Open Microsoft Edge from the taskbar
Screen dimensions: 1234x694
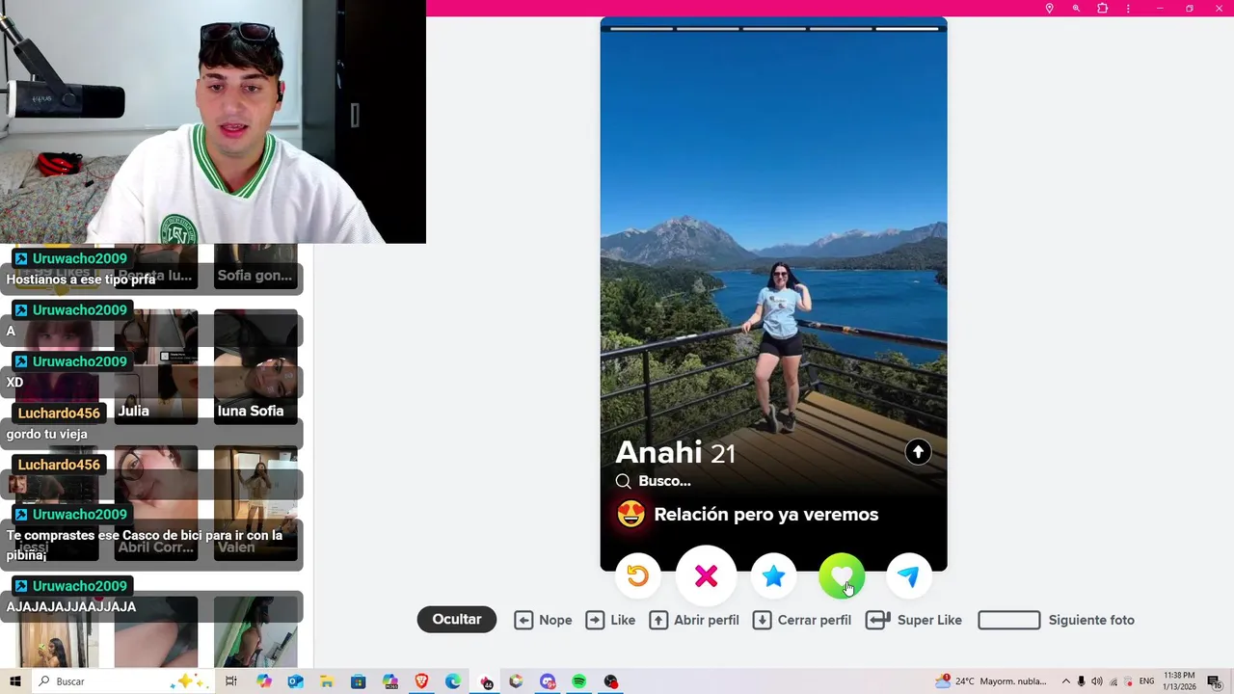(x=453, y=681)
